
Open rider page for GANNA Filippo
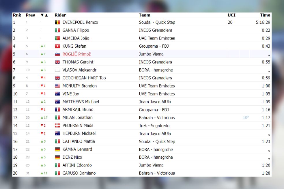(x=76, y=30)
